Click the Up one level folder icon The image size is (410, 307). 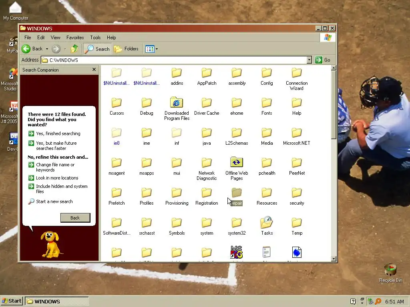(x=74, y=49)
